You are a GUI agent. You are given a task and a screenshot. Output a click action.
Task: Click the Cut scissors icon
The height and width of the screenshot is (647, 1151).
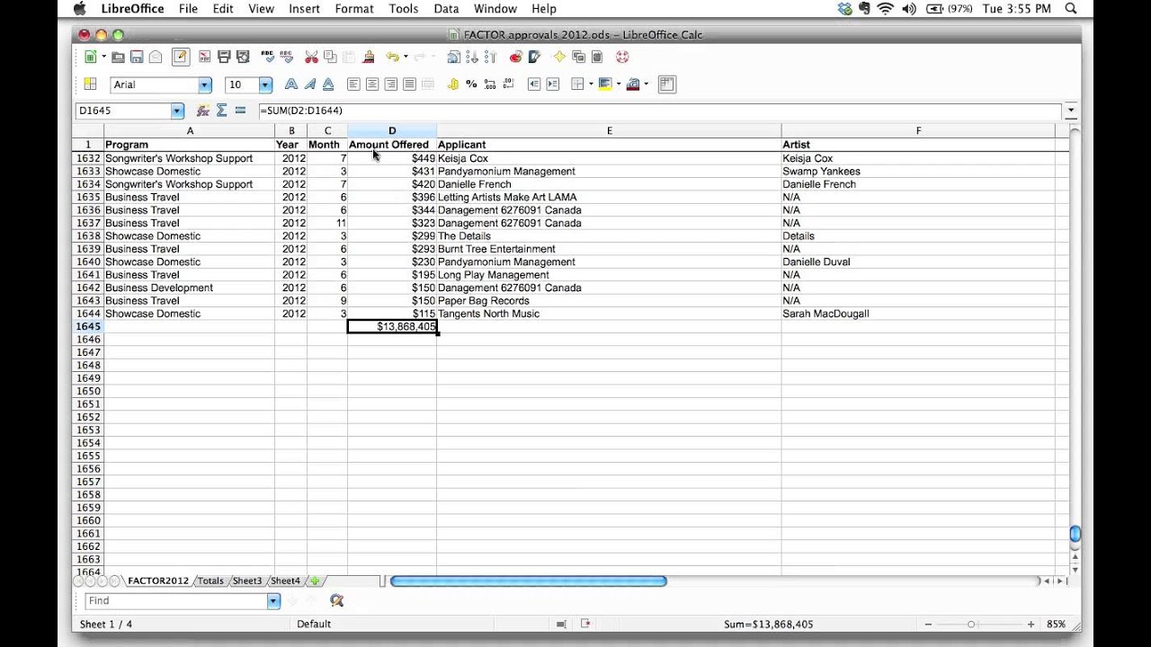point(311,57)
